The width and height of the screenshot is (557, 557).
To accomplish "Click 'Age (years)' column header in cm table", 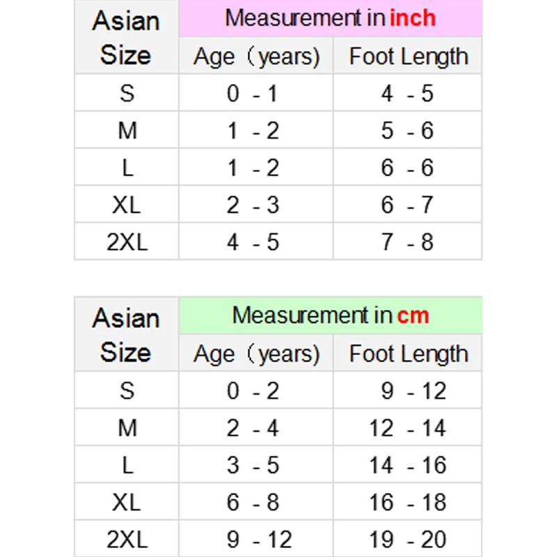I will point(256,354).
